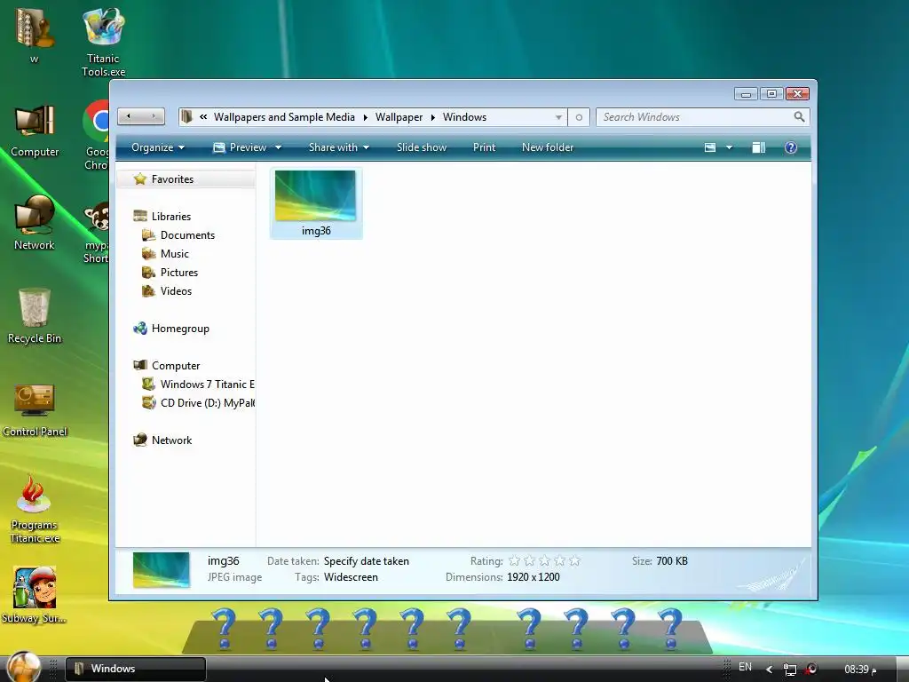This screenshot has height=682, width=909.
Task: Open CD Drive (D:) in the sidebar
Action: click(198, 402)
